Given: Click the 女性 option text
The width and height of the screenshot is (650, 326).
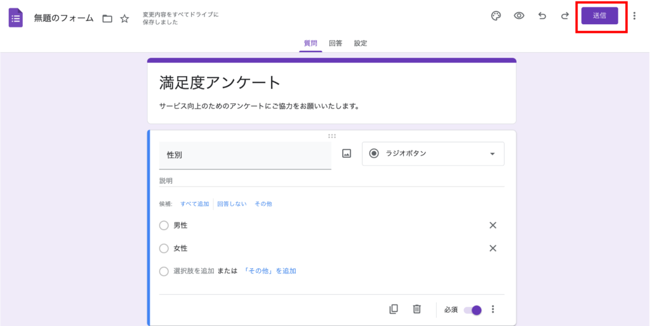Looking at the screenshot, I should tap(180, 249).
